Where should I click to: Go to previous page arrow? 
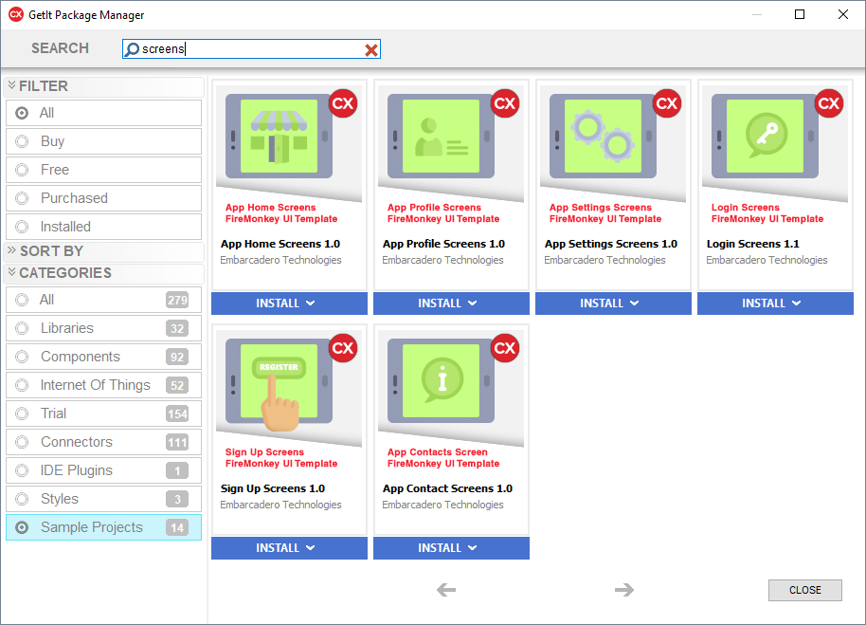coord(446,590)
